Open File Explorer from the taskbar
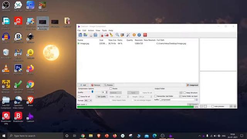247x139 pixels. click(91, 136)
